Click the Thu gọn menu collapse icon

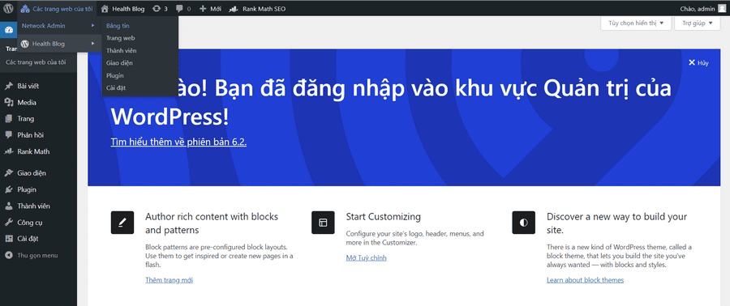tap(8, 255)
